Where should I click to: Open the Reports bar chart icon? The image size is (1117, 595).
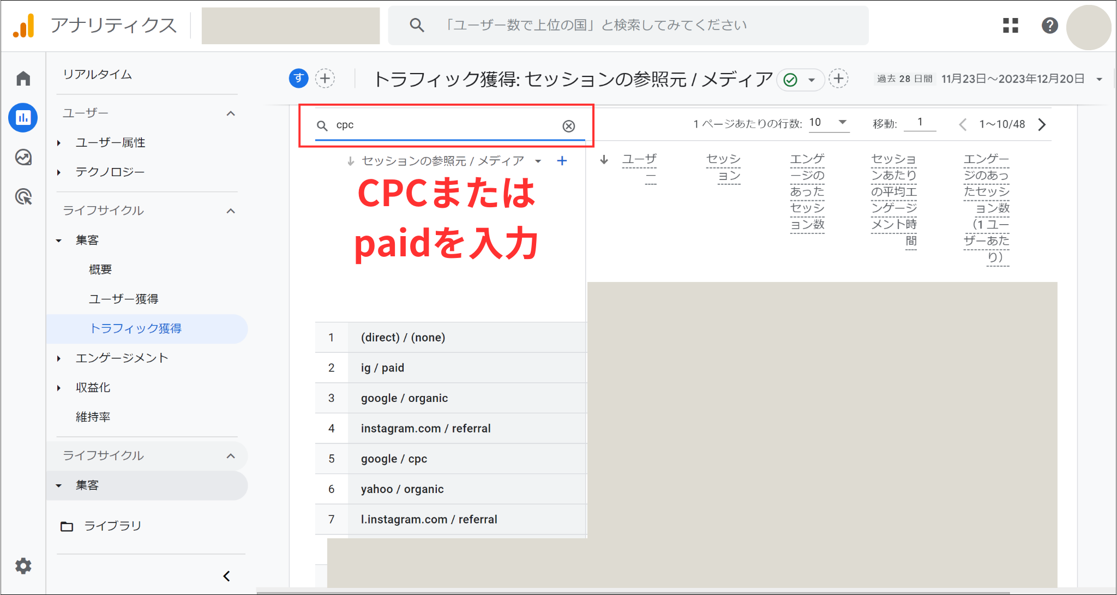(23, 117)
